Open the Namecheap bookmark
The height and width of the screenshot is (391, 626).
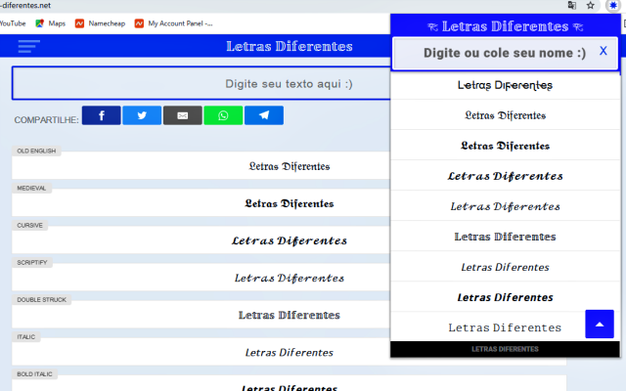(x=101, y=23)
